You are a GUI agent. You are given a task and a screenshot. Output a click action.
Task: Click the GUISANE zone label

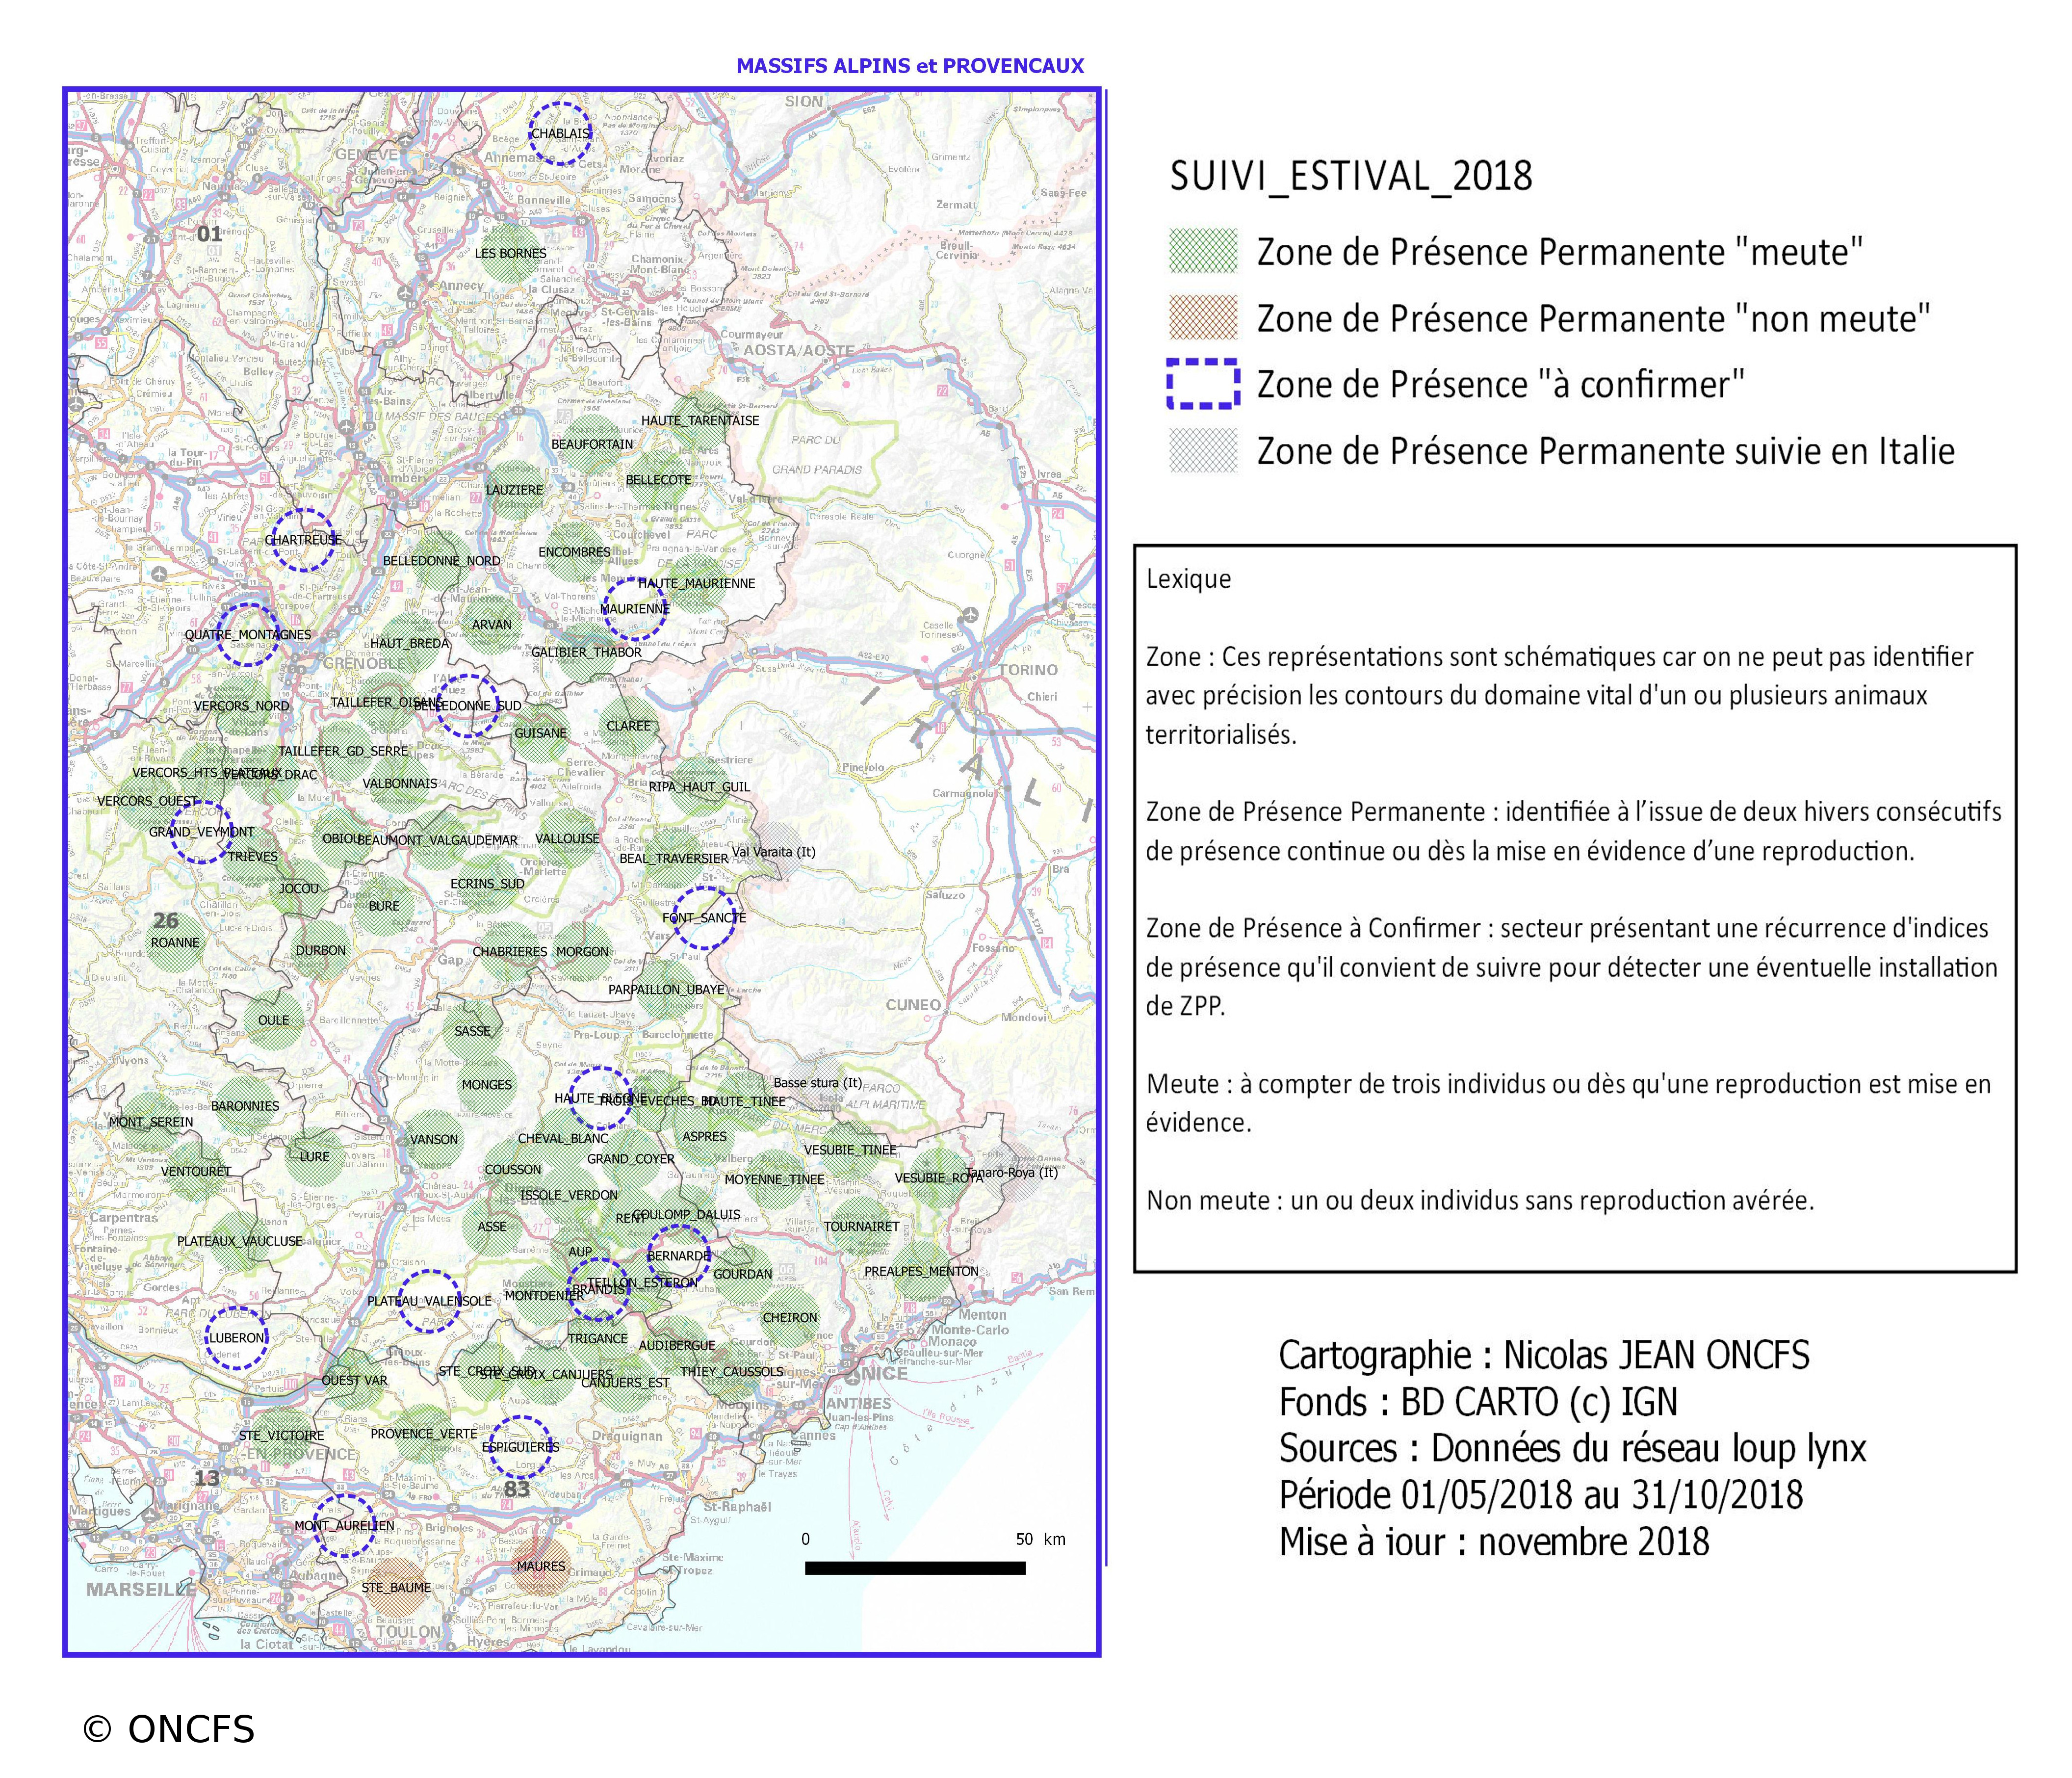tap(540, 733)
